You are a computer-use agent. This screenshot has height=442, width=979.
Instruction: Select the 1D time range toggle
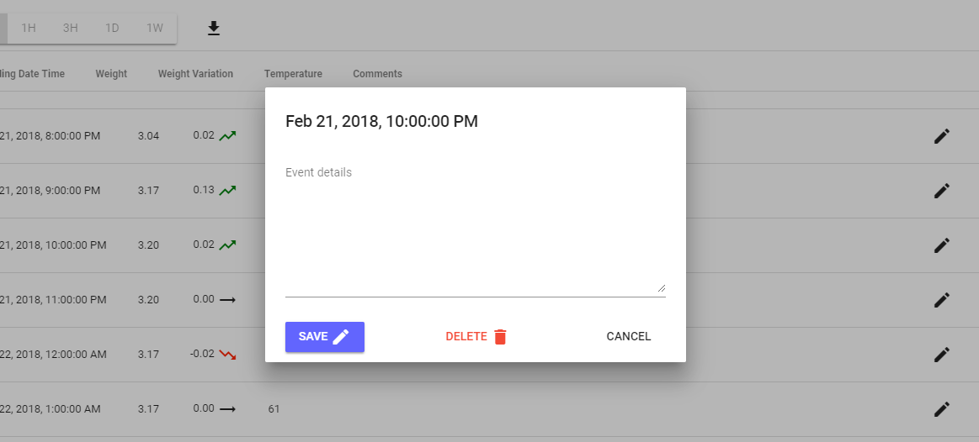pyautogui.click(x=112, y=28)
